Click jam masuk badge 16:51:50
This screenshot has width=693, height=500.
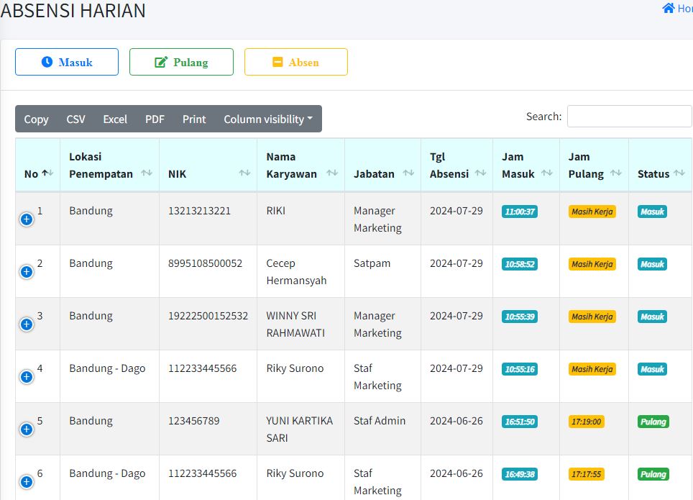(x=520, y=422)
